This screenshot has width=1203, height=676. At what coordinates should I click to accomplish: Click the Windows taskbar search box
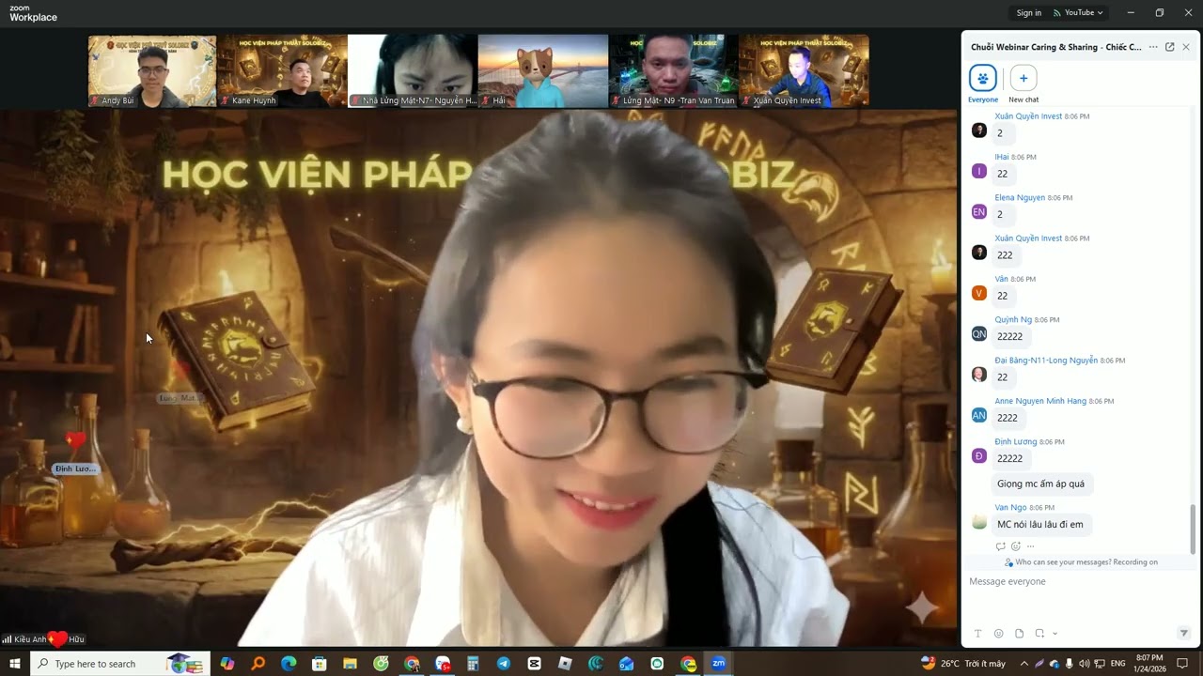pos(119,664)
